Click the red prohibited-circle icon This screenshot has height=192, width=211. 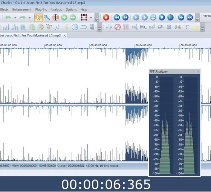pyautogui.click(x=118, y=27)
